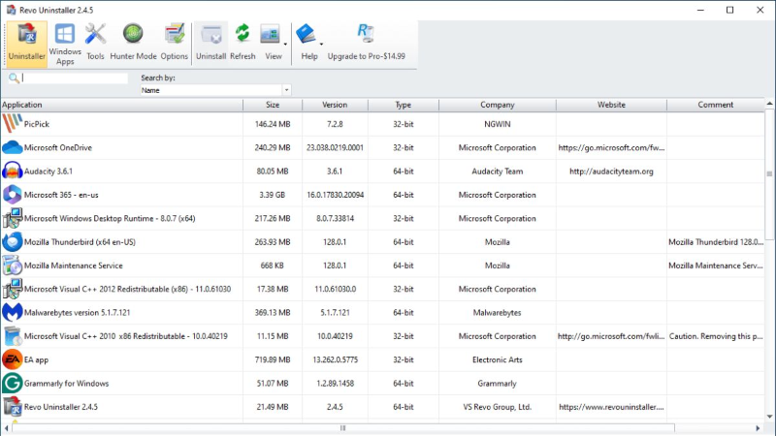
Task: Click the 146.24 MB size cell
Action: point(273,124)
